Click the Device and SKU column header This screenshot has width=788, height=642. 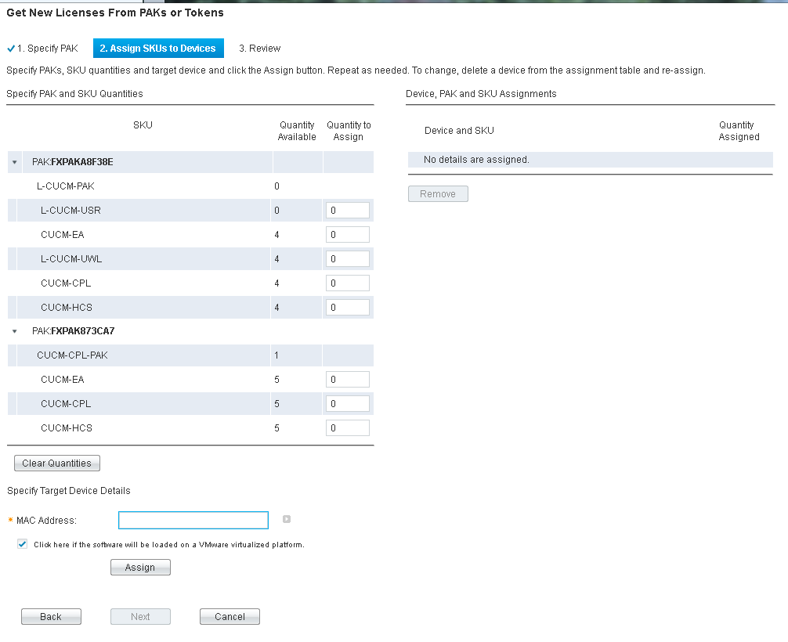(459, 131)
